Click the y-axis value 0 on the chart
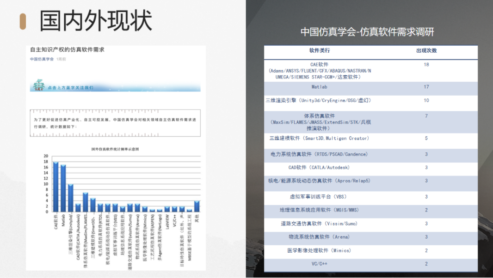Image resolution: width=493 pixels, height=278 pixels. tap(47, 212)
